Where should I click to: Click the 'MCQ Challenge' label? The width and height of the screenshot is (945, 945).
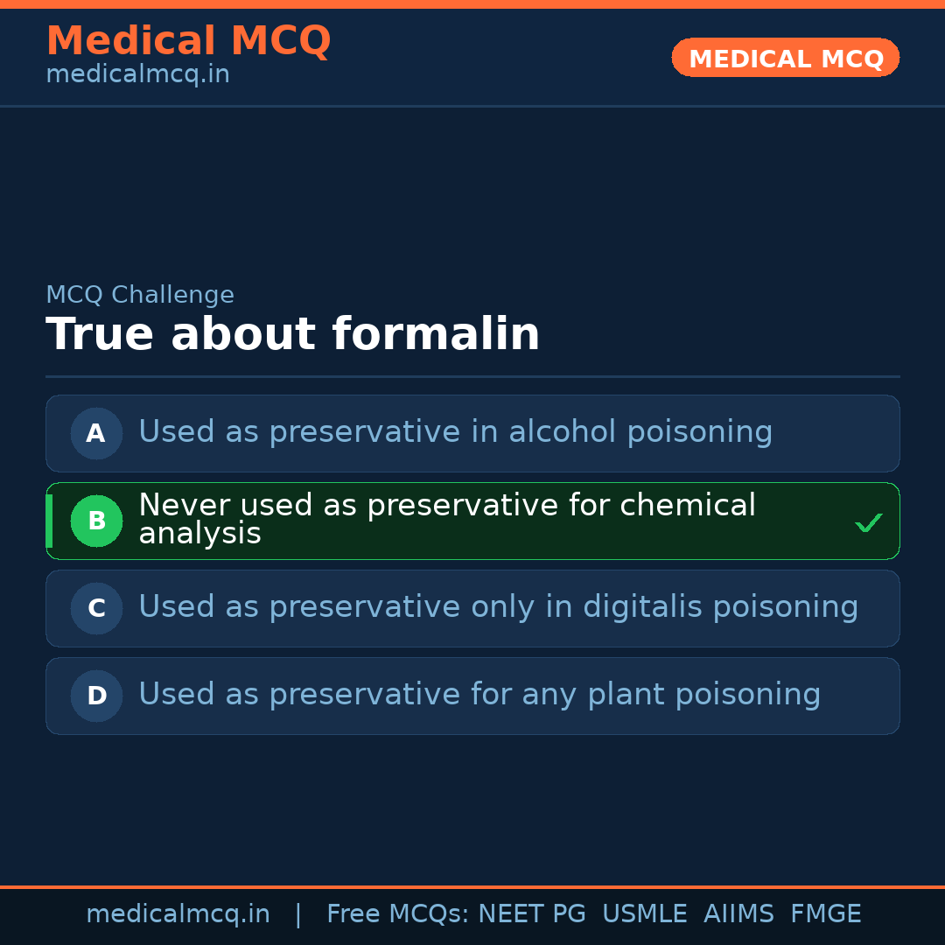(x=140, y=295)
